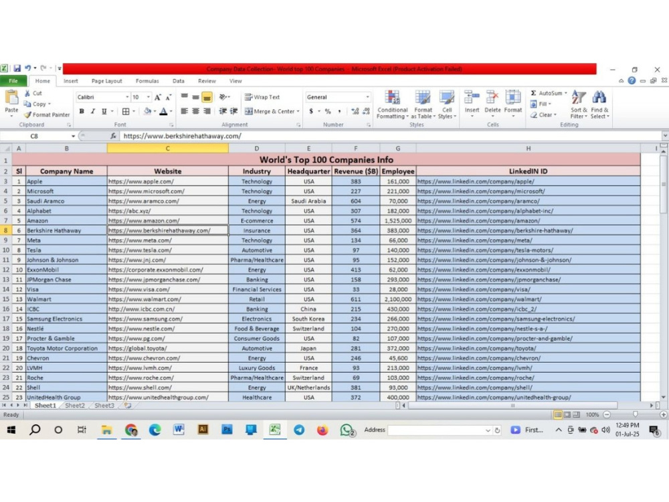Viewport: 669px width, 502px height.
Task: Open the Fill options
Action: pyautogui.click(x=540, y=104)
